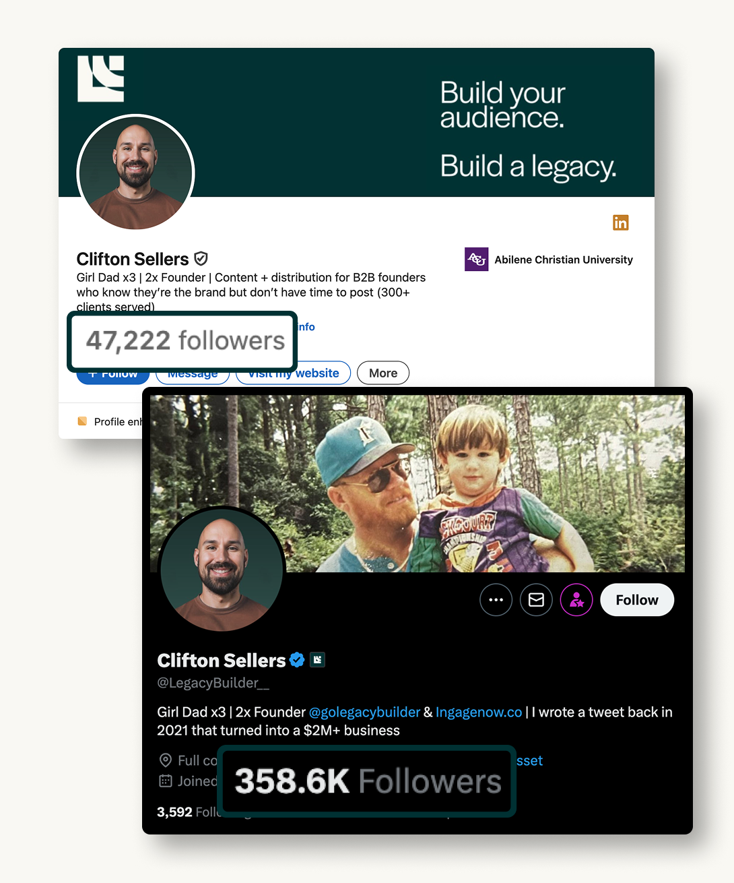This screenshot has width=734, height=883.
Task: Click the calendar Joined icon
Action: [x=165, y=781]
